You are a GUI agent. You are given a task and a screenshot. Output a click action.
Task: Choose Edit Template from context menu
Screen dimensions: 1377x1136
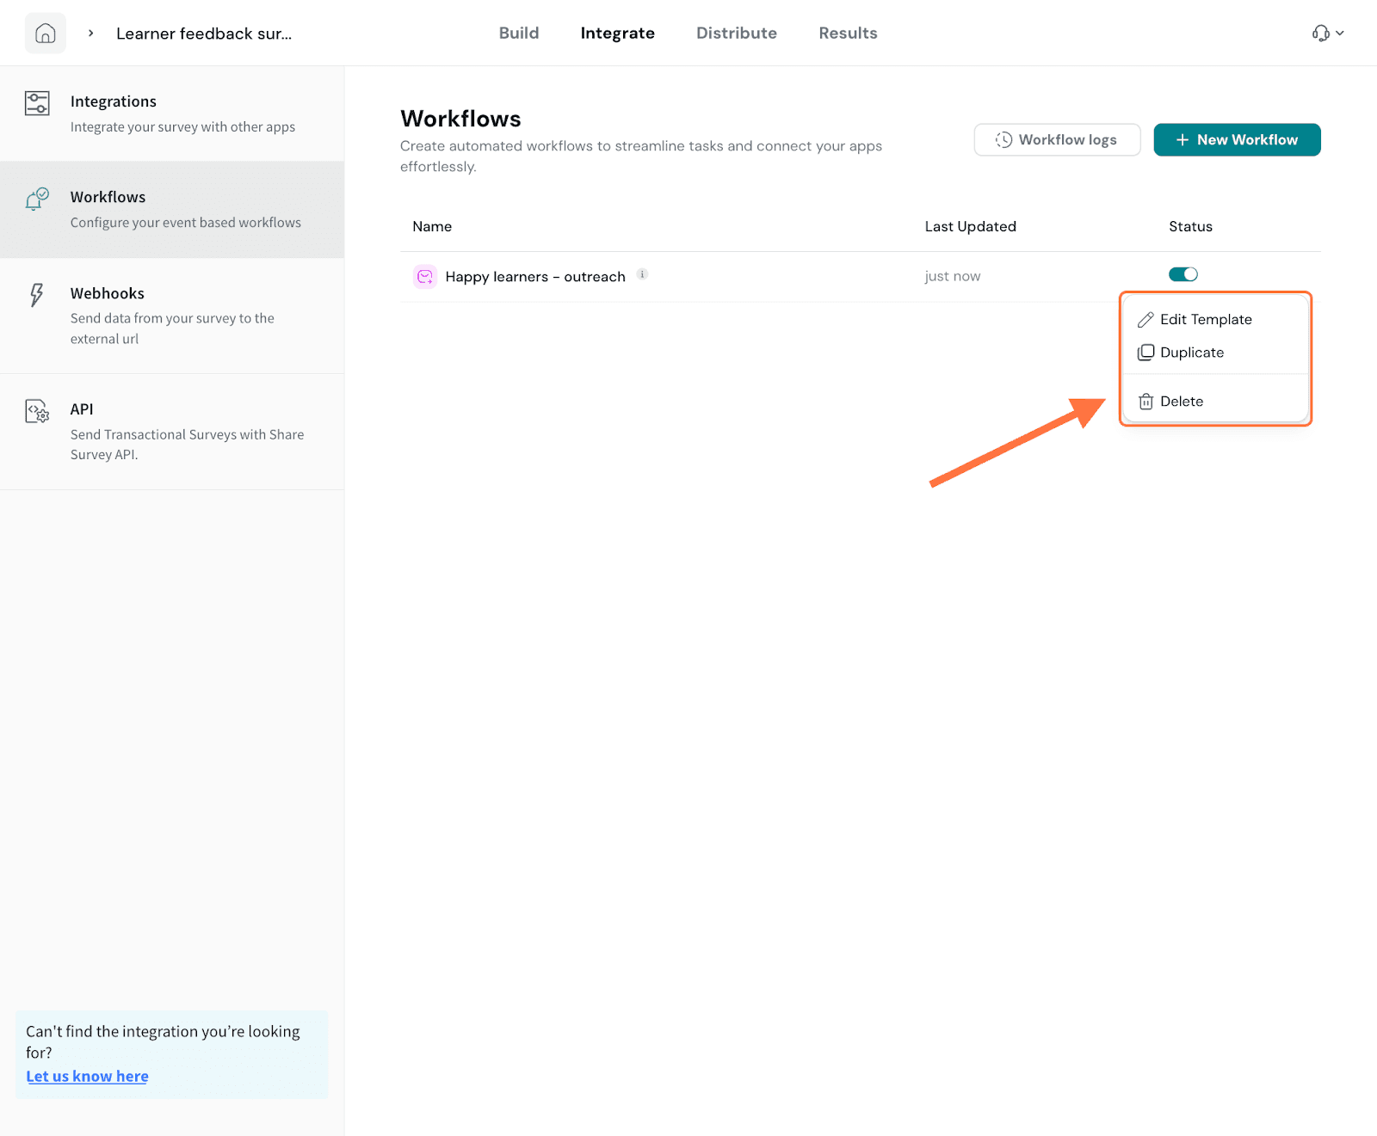(x=1205, y=319)
